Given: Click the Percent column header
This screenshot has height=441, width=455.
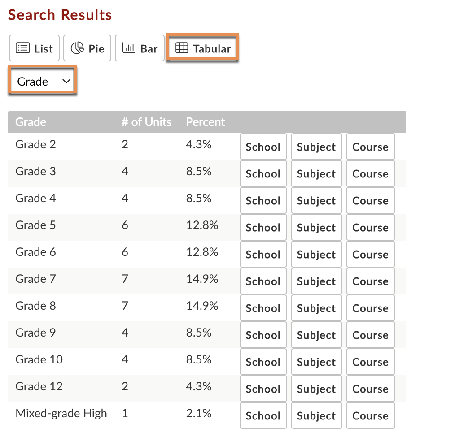Looking at the screenshot, I should [206, 122].
